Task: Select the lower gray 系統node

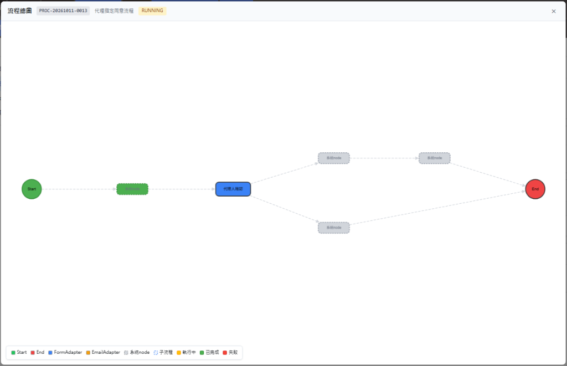Action: tap(334, 228)
